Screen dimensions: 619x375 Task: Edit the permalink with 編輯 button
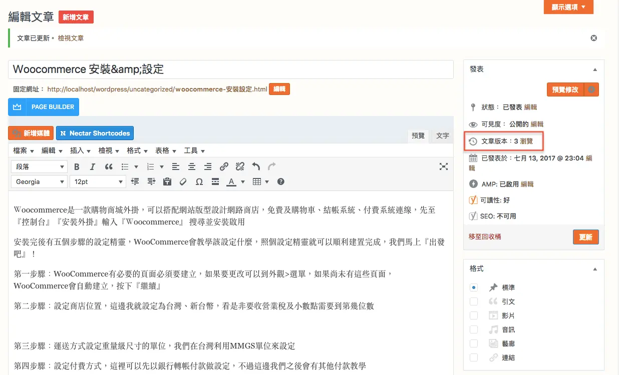coord(279,89)
